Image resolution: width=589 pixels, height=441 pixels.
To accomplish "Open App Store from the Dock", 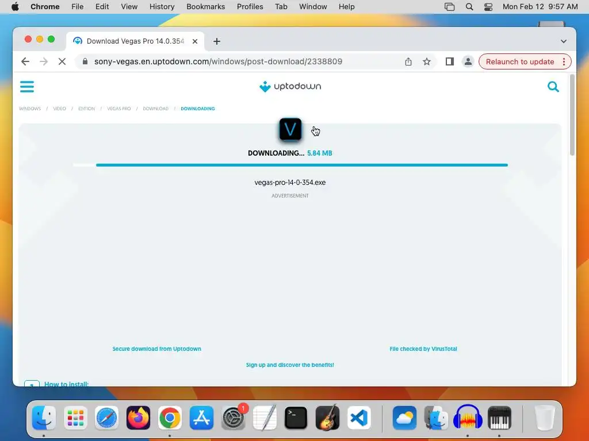I will 201,417.
